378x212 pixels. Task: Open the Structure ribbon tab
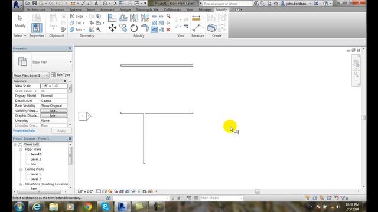pyautogui.click(x=57, y=9)
